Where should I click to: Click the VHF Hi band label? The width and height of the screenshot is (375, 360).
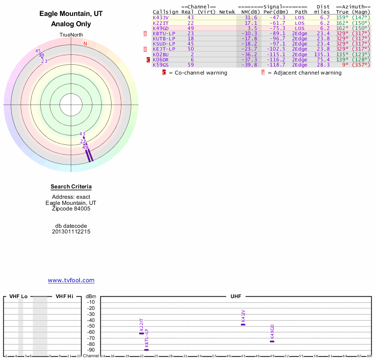pyautogui.click(x=64, y=296)
